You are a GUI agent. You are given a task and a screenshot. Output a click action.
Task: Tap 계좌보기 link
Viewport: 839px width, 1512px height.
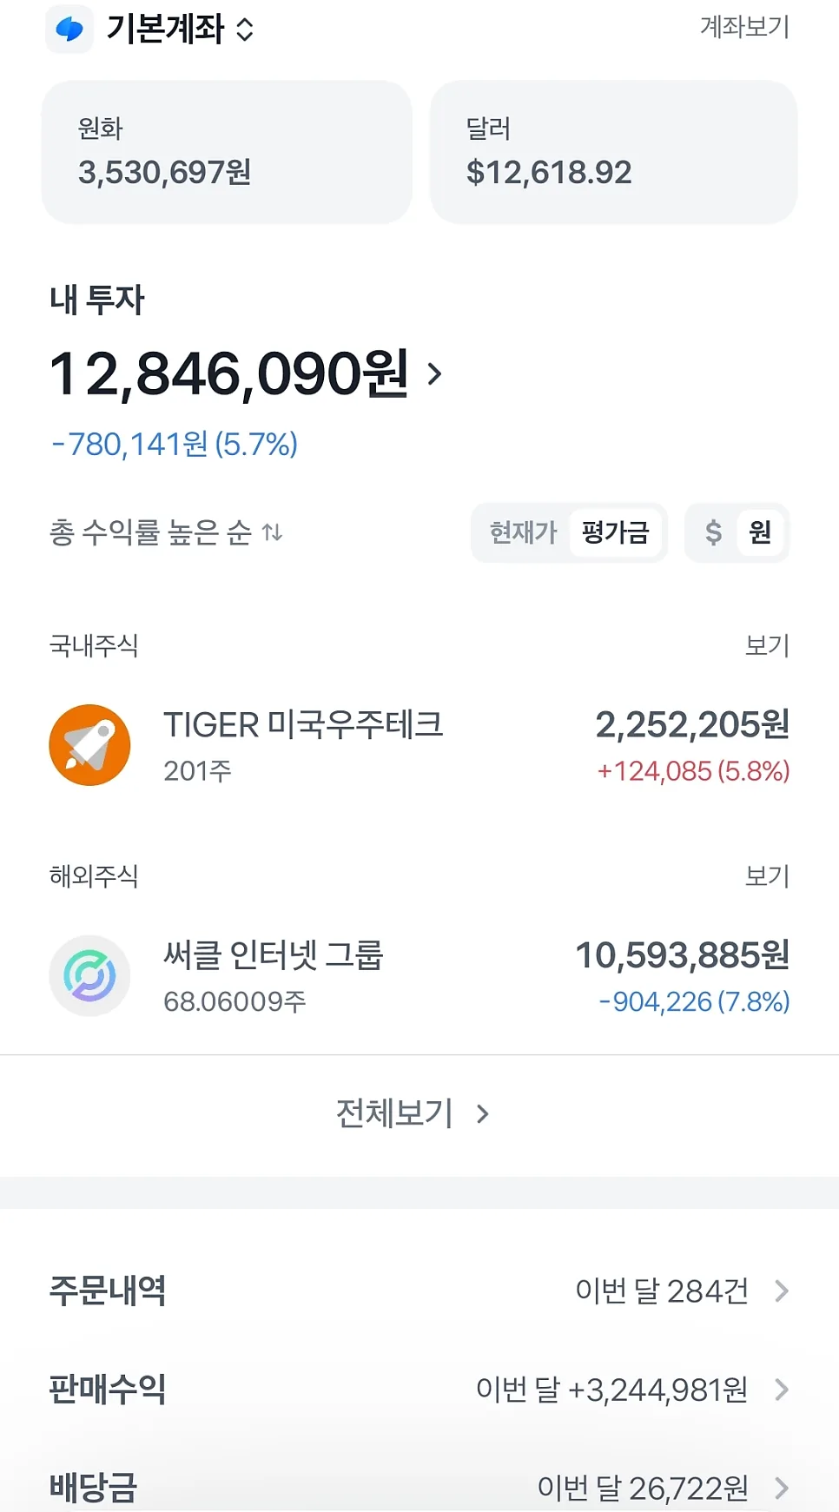click(744, 27)
